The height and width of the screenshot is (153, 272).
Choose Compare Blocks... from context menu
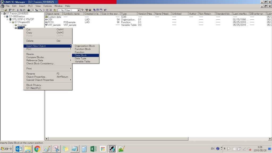coord(48,57)
